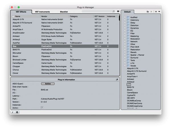Screen dimensions: 171x128
Task: Click the EQ folder icon
Action: [128, 31]
